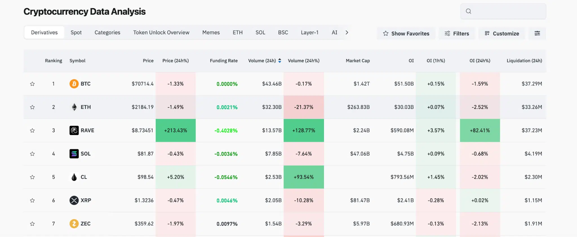577x237 pixels.
Task: Sort by Volume (24h) column arrows
Action: click(x=279, y=61)
